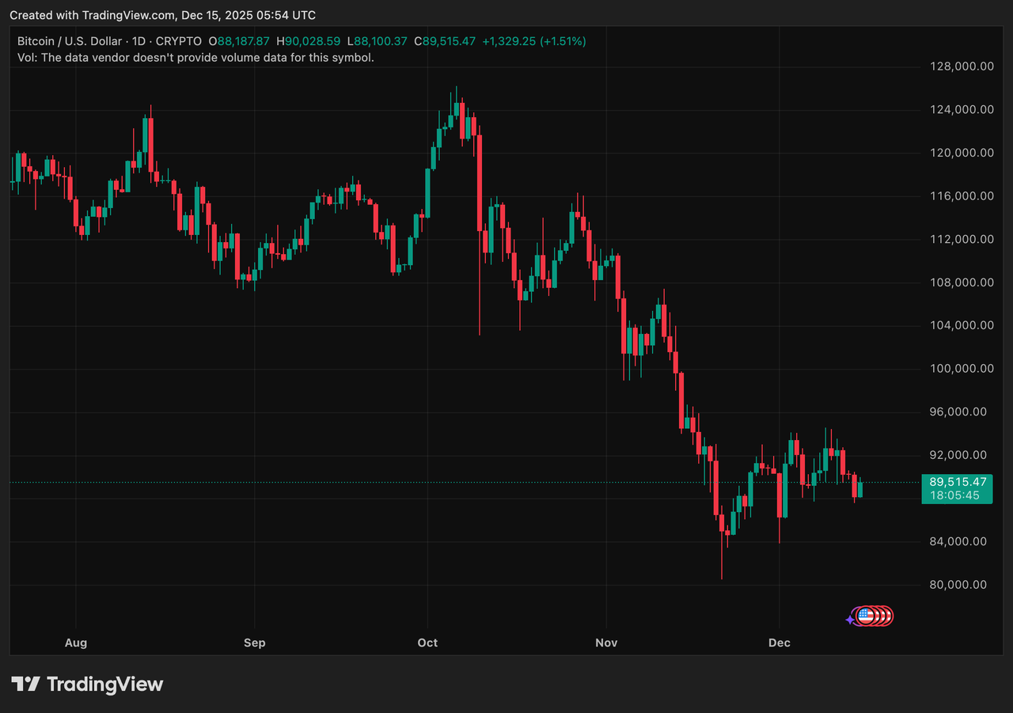Select the Oct marker on the time axis
This screenshot has height=713, width=1013.
[427, 643]
